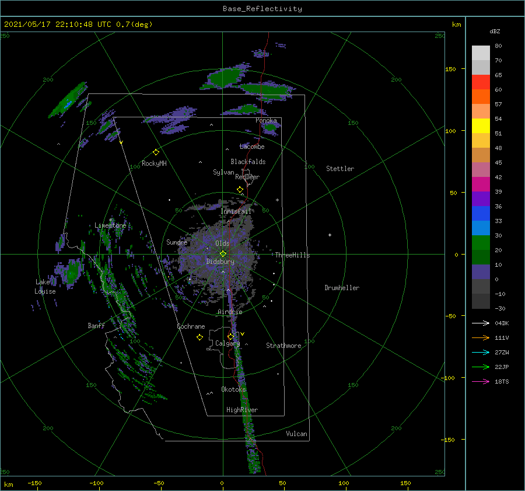The height and width of the screenshot is (491, 525).
Task: Click the RockyMH label
Action: (154, 163)
